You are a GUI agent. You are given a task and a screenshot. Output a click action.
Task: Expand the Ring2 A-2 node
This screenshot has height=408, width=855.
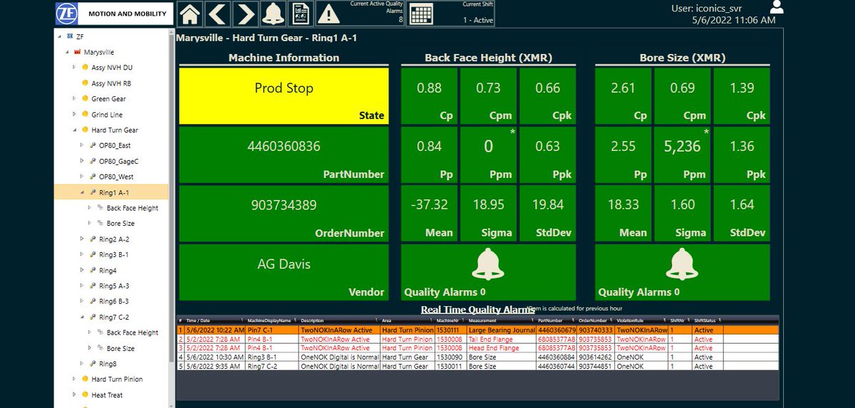82,239
